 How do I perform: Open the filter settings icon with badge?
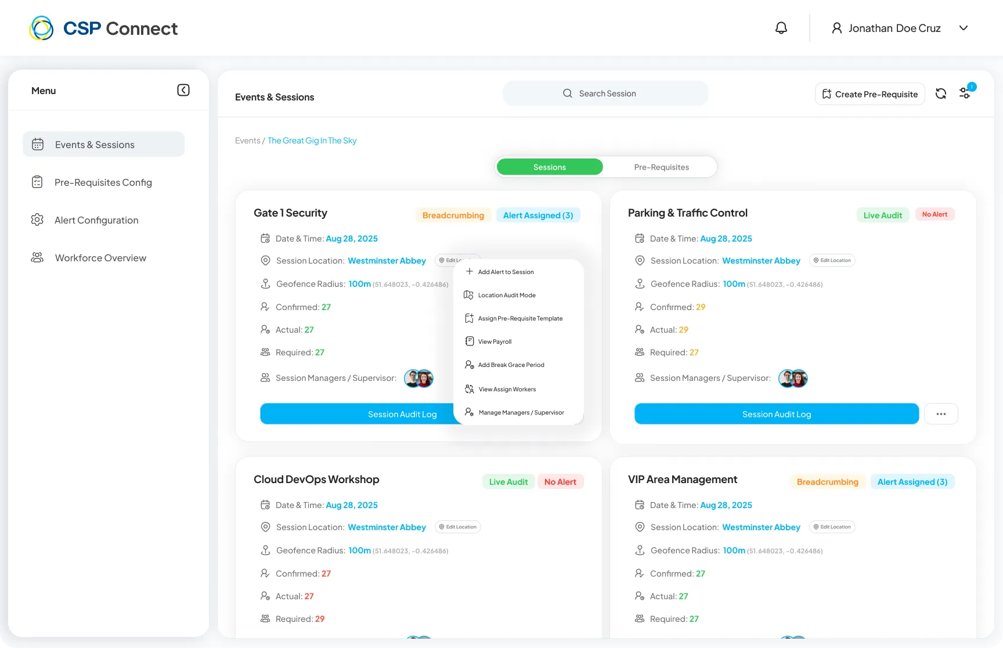coord(965,93)
